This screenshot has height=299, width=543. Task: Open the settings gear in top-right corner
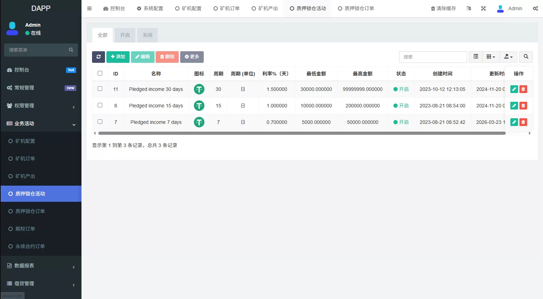coord(535,8)
